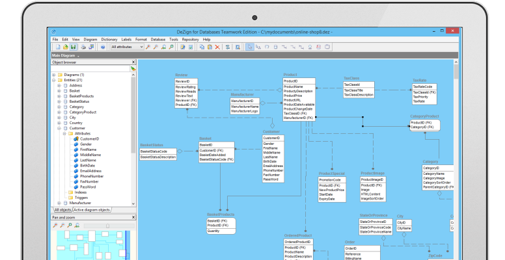505x260 pixels.
Task: Click the Paste clipboard icon in toolbar
Action: [210, 47]
